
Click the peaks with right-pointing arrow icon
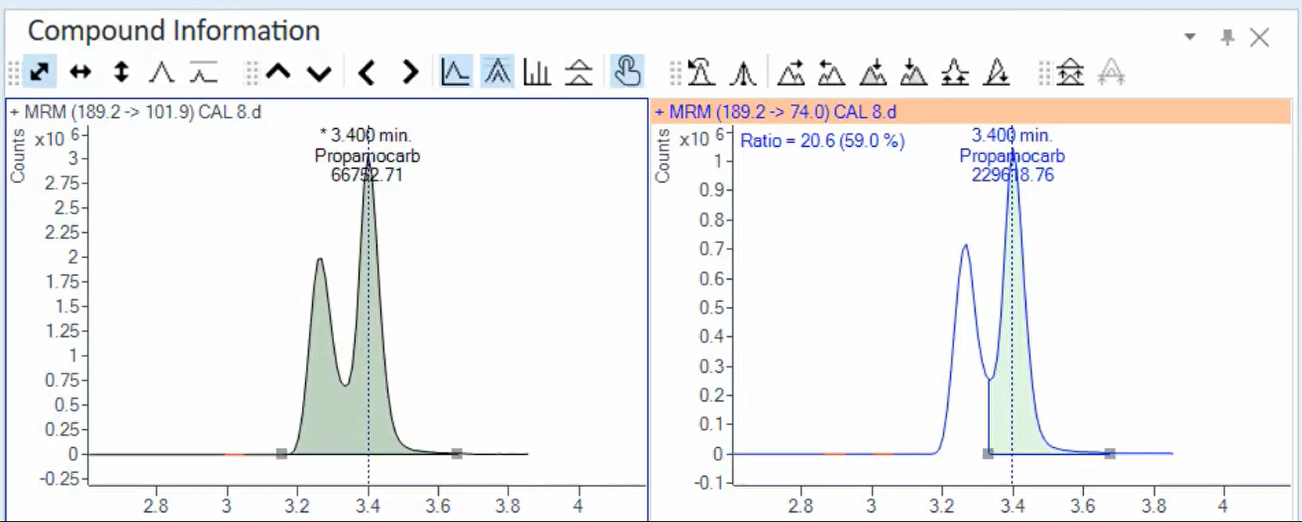pos(791,72)
